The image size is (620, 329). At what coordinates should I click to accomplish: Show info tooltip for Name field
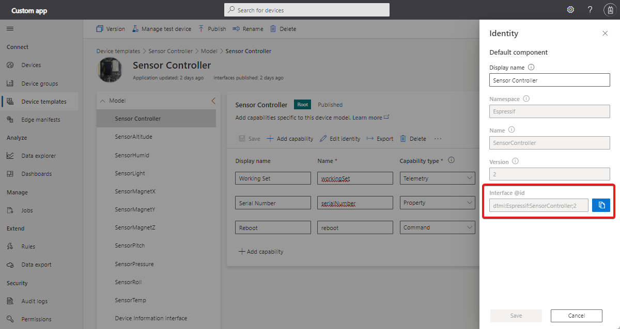(512, 130)
